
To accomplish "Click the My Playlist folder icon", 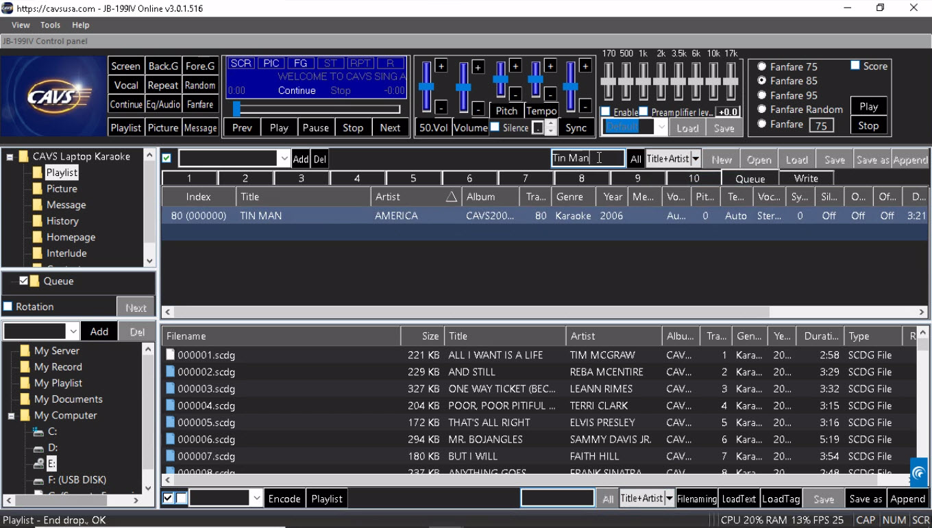I will coord(25,383).
